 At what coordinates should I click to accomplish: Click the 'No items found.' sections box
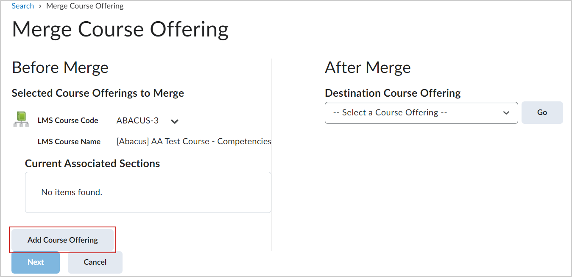click(x=148, y=192)
